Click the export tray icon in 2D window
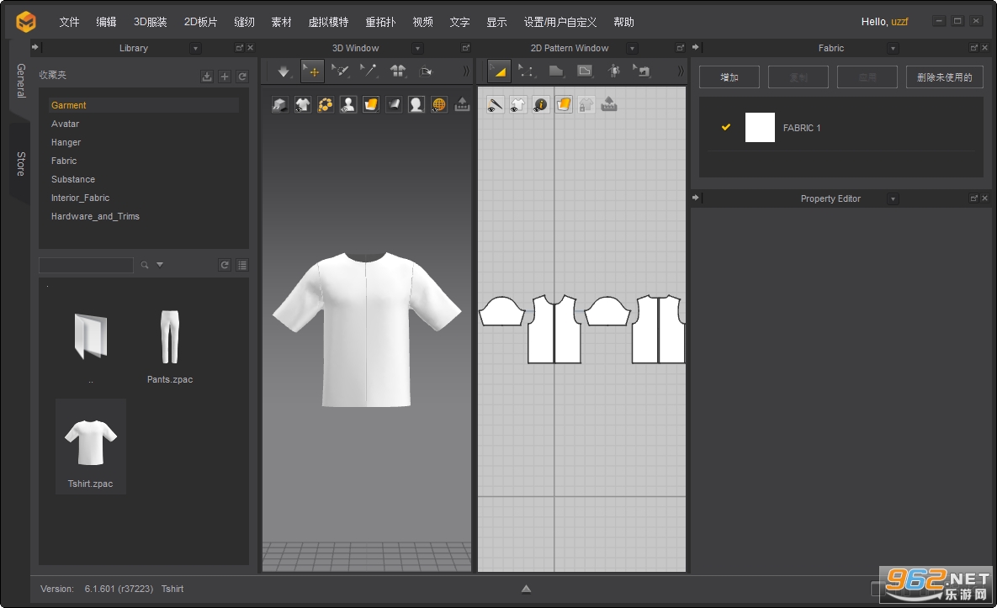 (609, 104)
